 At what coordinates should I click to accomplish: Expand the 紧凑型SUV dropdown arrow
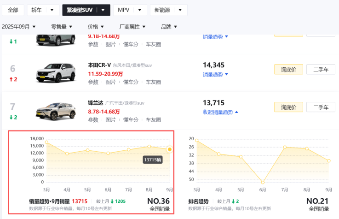coord(103,10)
